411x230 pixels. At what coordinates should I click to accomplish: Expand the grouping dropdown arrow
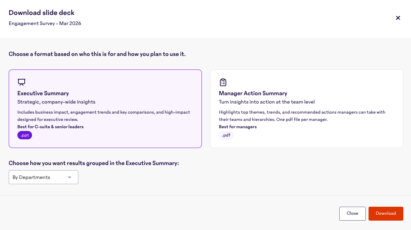tap(70, 177)
